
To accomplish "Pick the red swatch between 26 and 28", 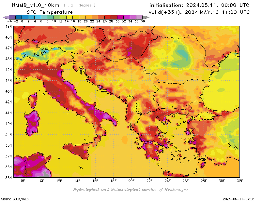I will click(107, 17).
